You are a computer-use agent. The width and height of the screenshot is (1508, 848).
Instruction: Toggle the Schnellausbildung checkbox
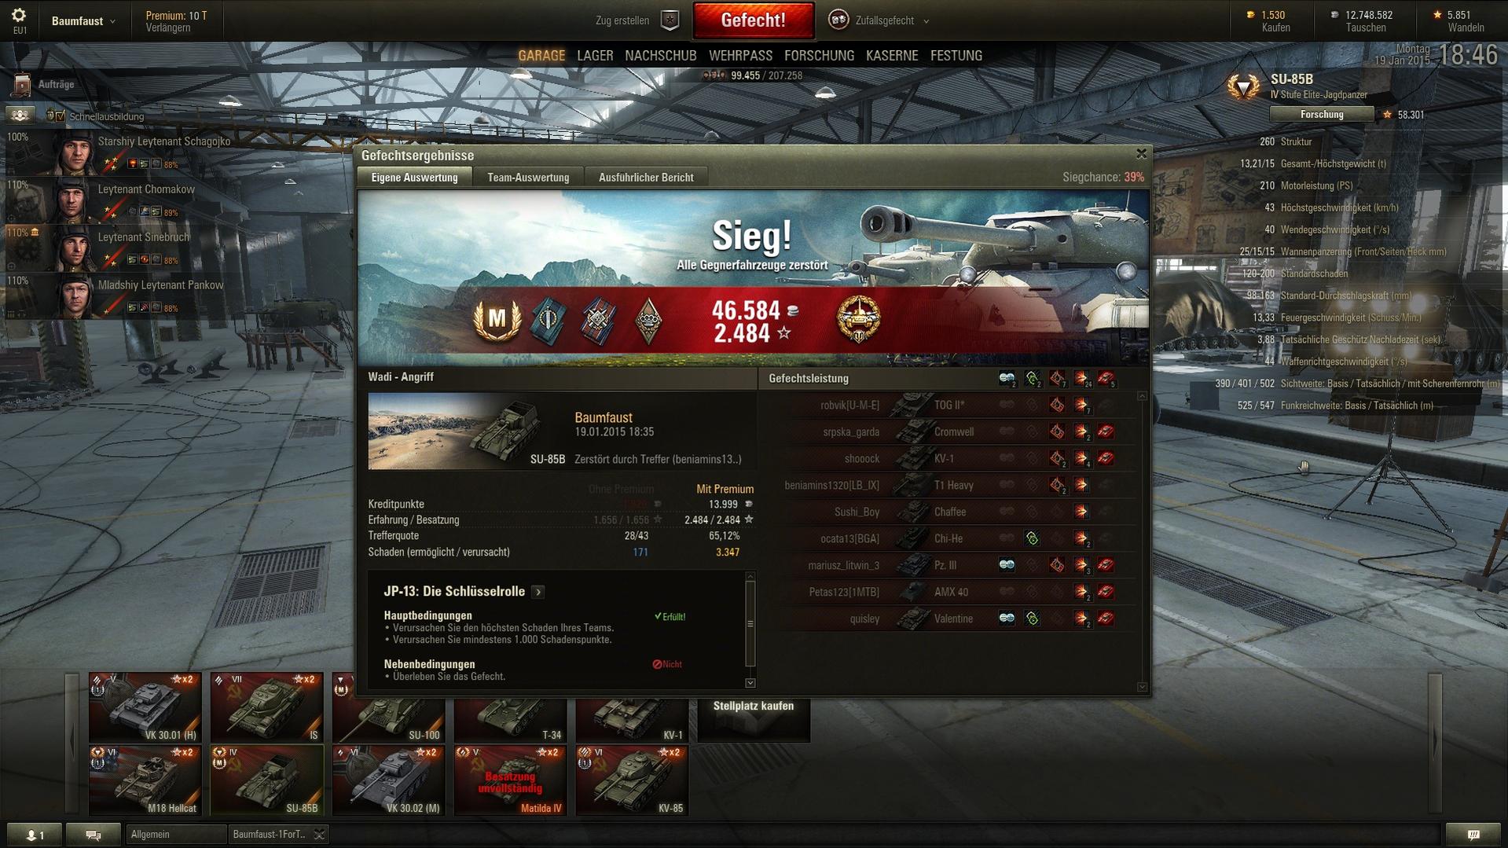click(61, 116)
